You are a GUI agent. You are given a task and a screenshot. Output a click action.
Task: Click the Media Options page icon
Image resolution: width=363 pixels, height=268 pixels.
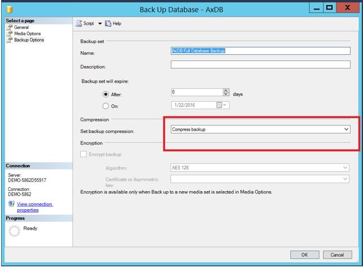[10, 34]
